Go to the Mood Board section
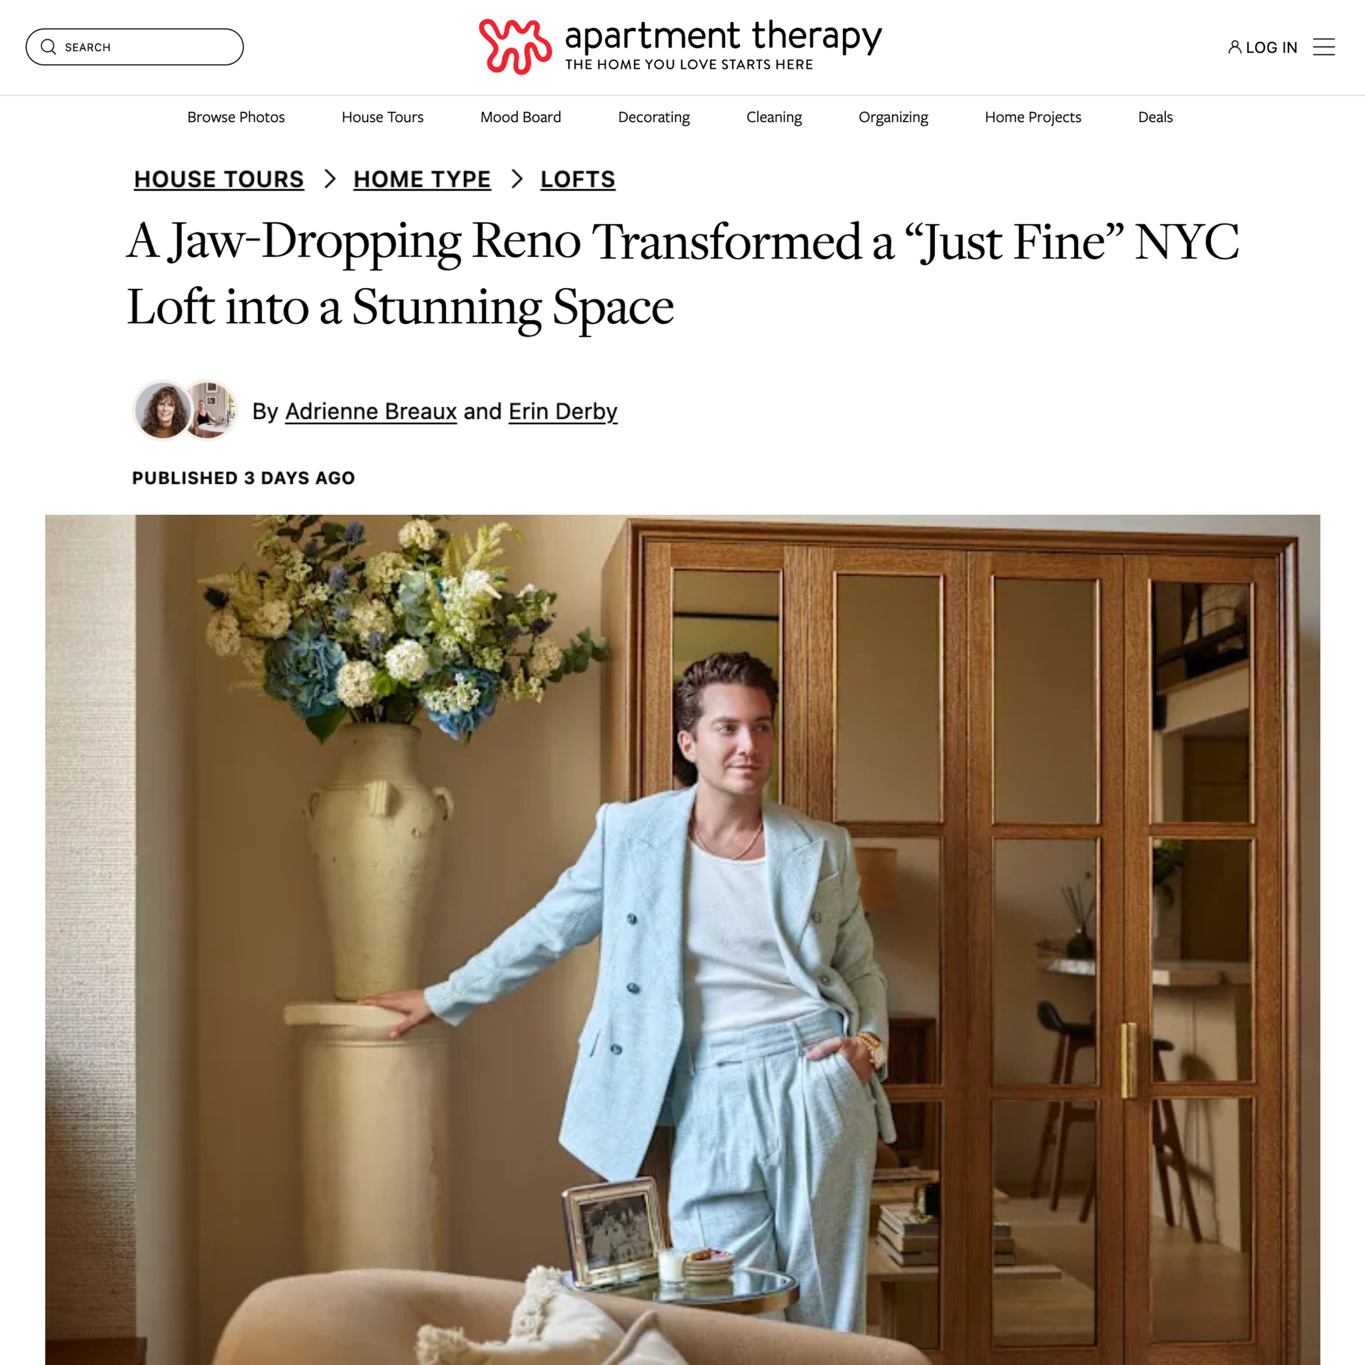Screen dimensions: 1365x1365 click(x=521, y=117)
